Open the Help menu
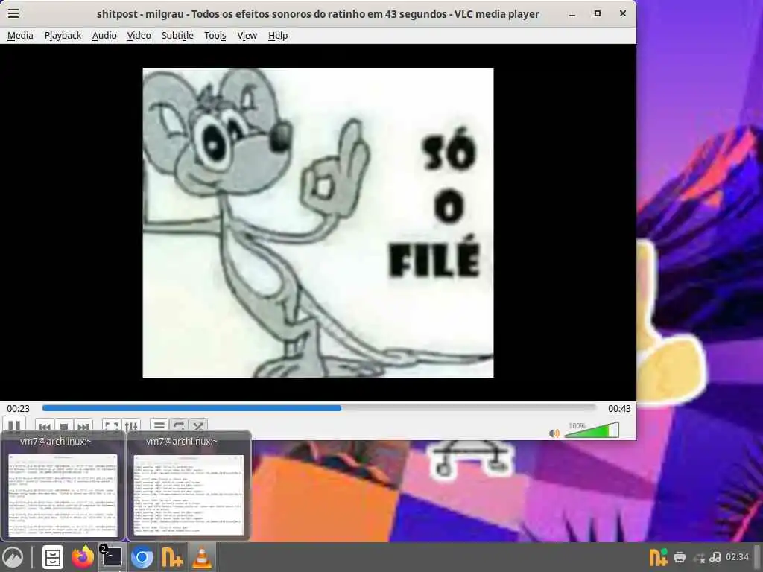Image resolution: width=763 pixels, height=572 pixels. (x=278, y=36)
